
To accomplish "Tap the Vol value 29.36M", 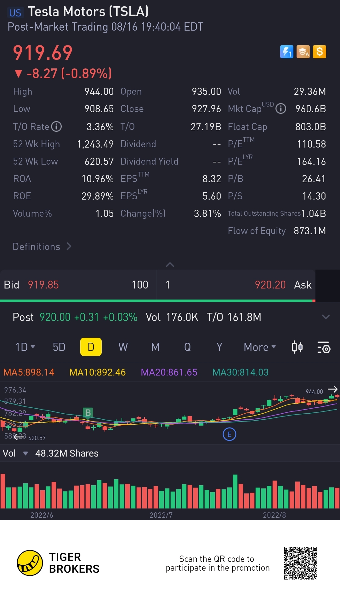I will [310, 91].
